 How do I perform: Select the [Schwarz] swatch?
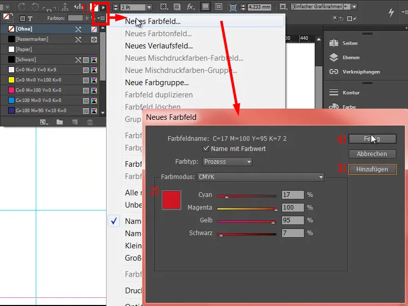coord(49,59)
